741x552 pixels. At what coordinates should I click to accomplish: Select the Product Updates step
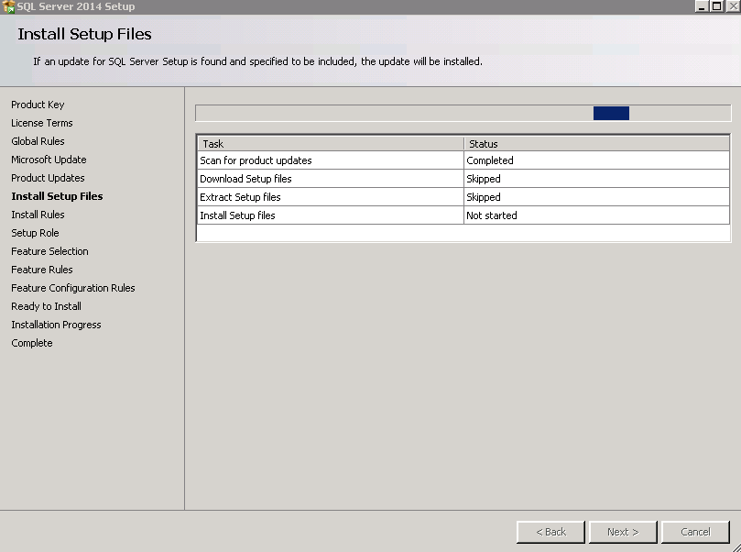click(48, 178)
